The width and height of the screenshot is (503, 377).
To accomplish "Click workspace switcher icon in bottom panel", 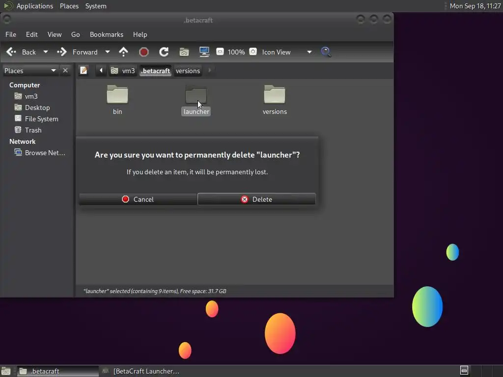I will tap(464, 370).
